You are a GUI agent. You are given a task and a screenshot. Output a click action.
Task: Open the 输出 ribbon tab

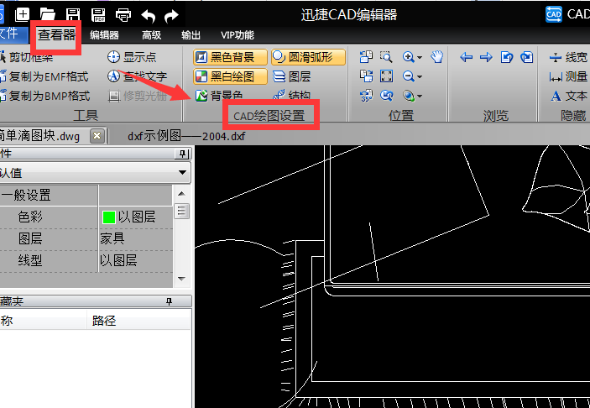tap(191, 35)
